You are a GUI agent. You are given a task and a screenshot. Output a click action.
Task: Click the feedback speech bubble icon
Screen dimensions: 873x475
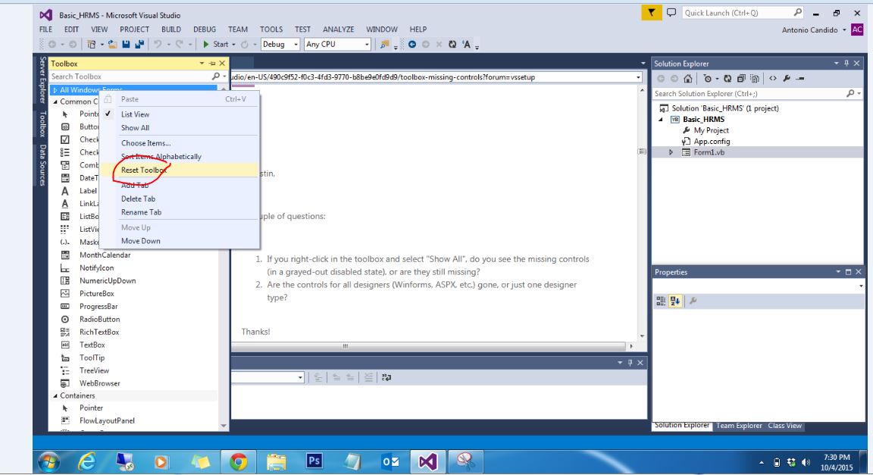(x=671, y=12)
